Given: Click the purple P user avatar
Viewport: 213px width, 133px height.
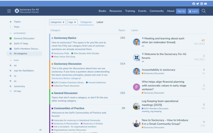Looking at the screenshot, I should coord(136,87).
